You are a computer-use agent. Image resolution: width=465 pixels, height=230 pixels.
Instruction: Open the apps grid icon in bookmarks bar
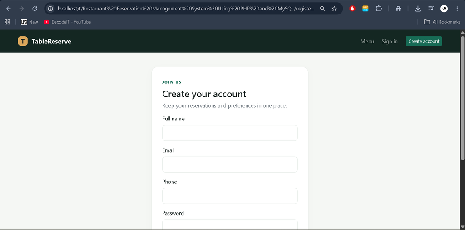7,22
